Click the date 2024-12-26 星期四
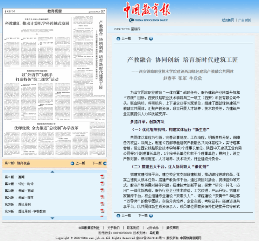This screenshot has height=241, width=259. point(127,29)
